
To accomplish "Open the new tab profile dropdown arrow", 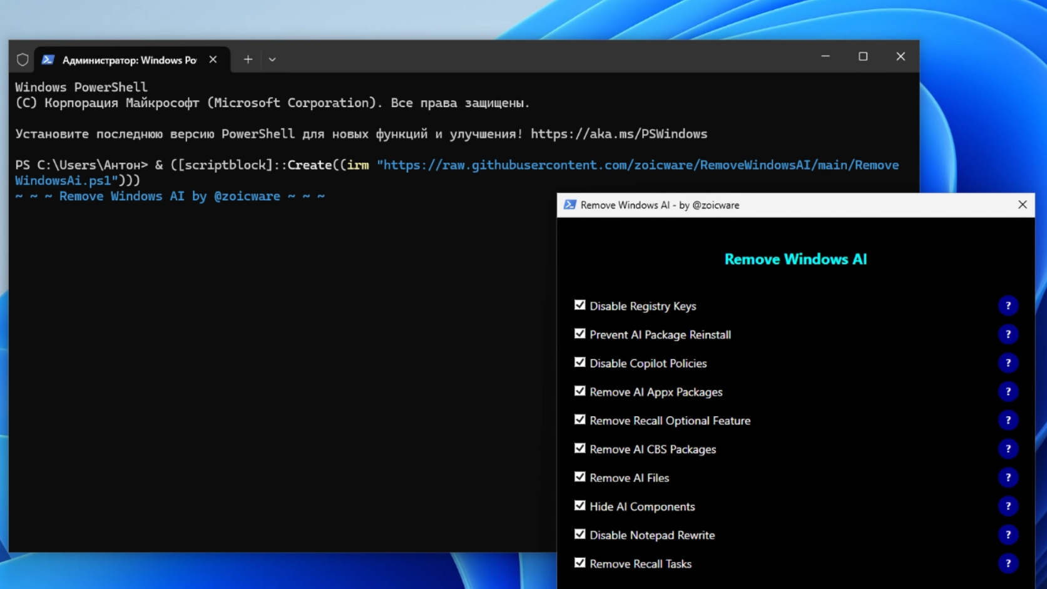I will click(x=272, y=60).
